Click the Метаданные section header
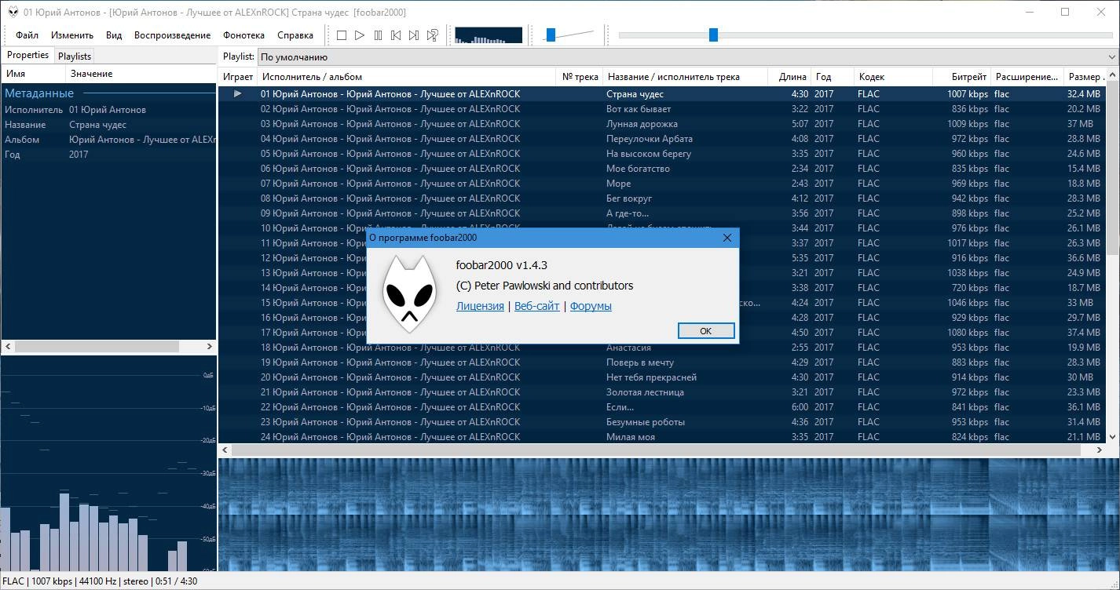 coord(108,93)
